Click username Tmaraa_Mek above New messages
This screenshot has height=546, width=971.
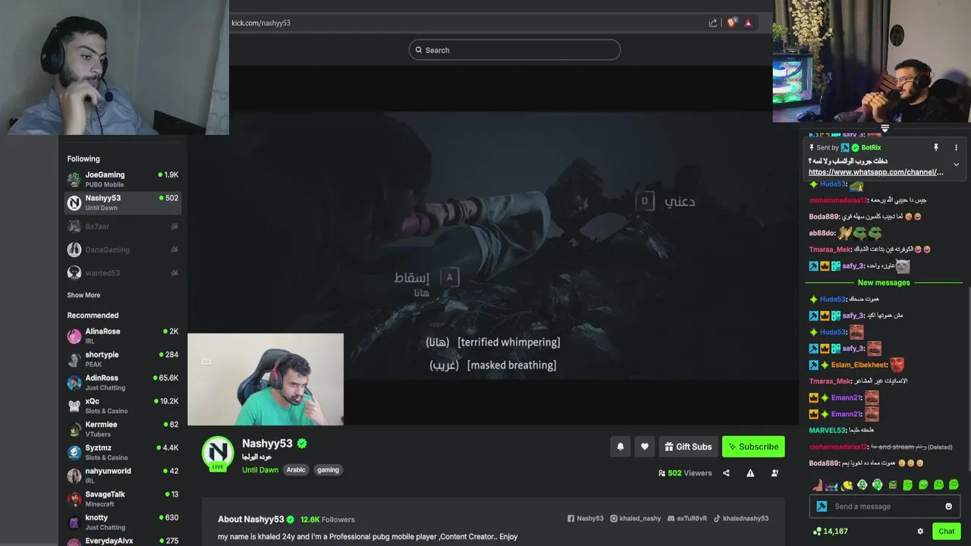[830, 249]
